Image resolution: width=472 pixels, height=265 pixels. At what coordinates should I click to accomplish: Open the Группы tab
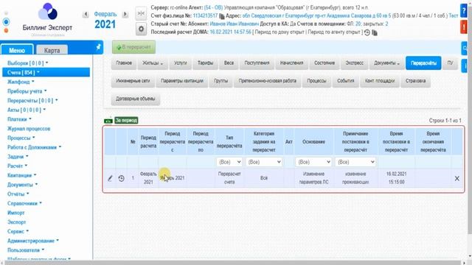221,81
